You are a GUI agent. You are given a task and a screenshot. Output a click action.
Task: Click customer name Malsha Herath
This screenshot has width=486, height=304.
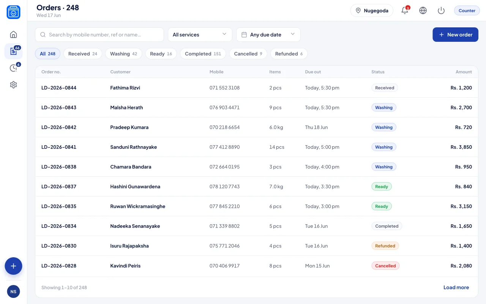(x=126, y=108)
